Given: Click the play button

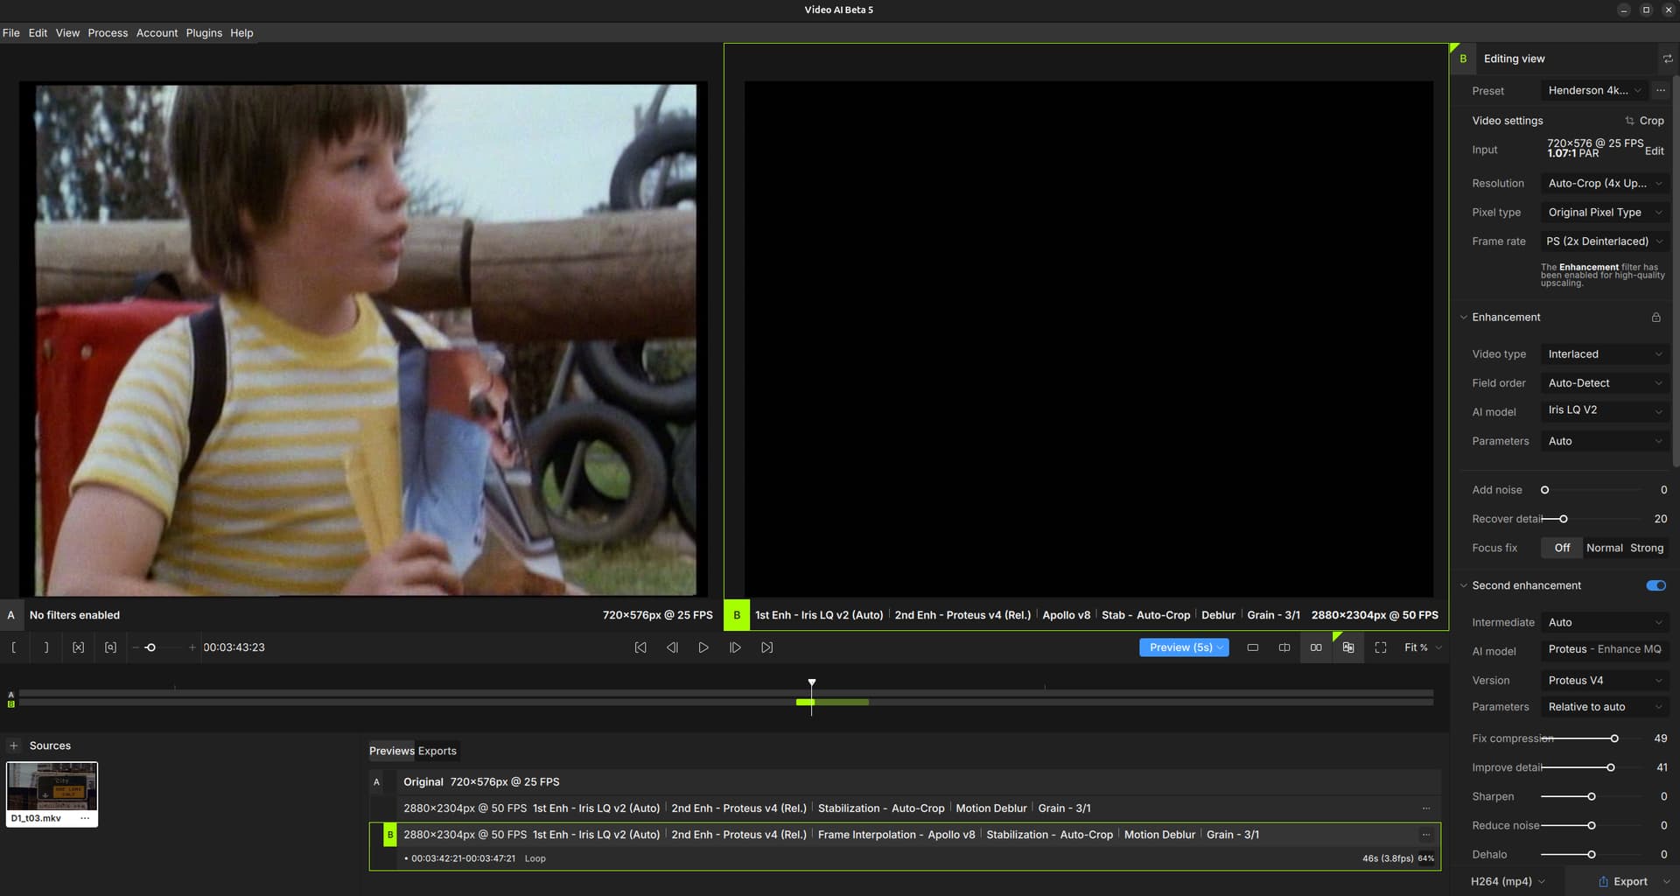Looking at the screenshot, I should 703,647.
